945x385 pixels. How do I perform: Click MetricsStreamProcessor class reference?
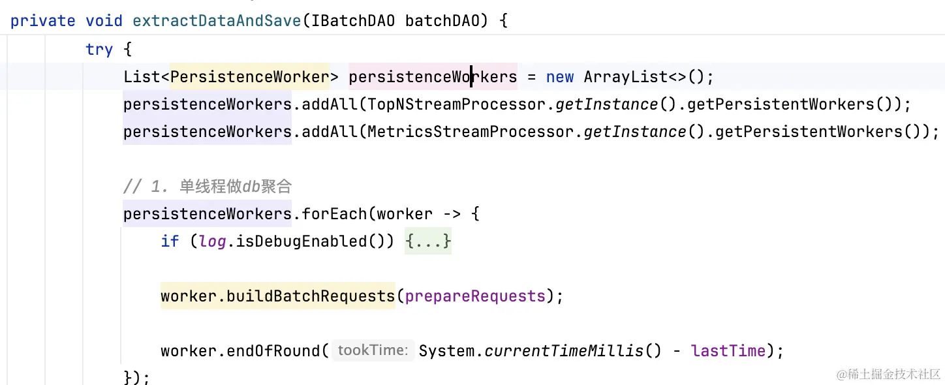pos(471,132)
